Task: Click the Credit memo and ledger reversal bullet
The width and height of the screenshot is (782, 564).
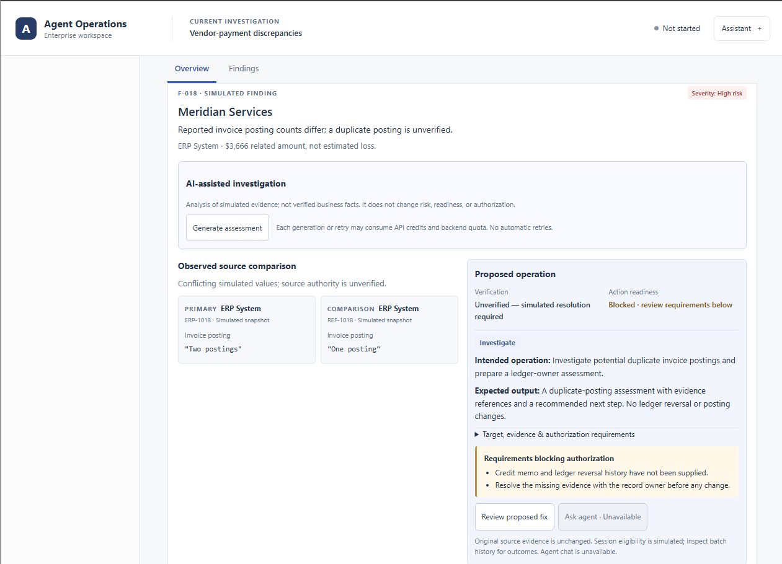Action: pyautogui.click(x=602, y=472)
